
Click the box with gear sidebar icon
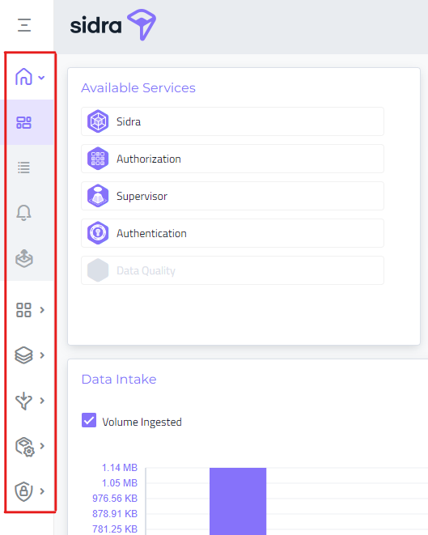[24, 447]
